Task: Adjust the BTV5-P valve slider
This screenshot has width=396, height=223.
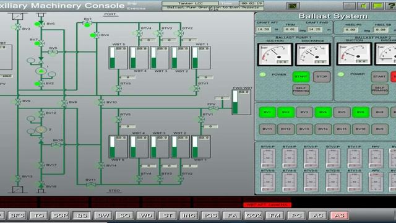Action: coord(268,159)
